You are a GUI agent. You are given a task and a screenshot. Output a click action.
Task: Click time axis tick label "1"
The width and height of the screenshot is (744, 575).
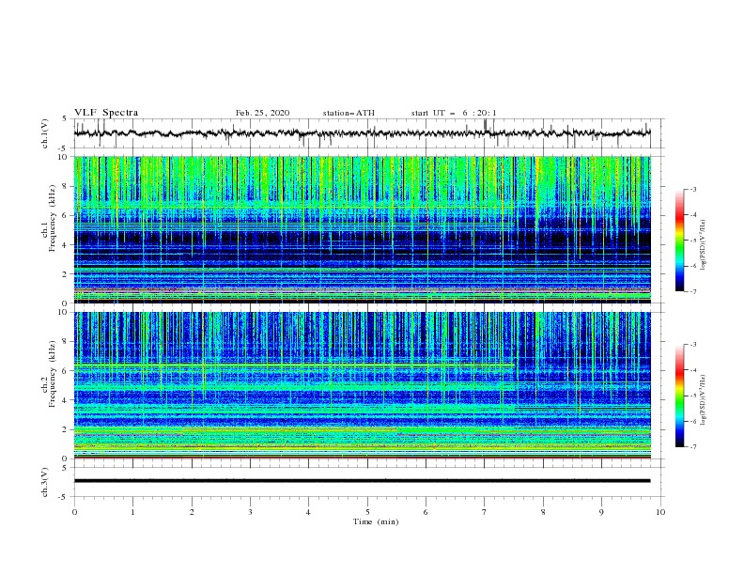point(132,512)
